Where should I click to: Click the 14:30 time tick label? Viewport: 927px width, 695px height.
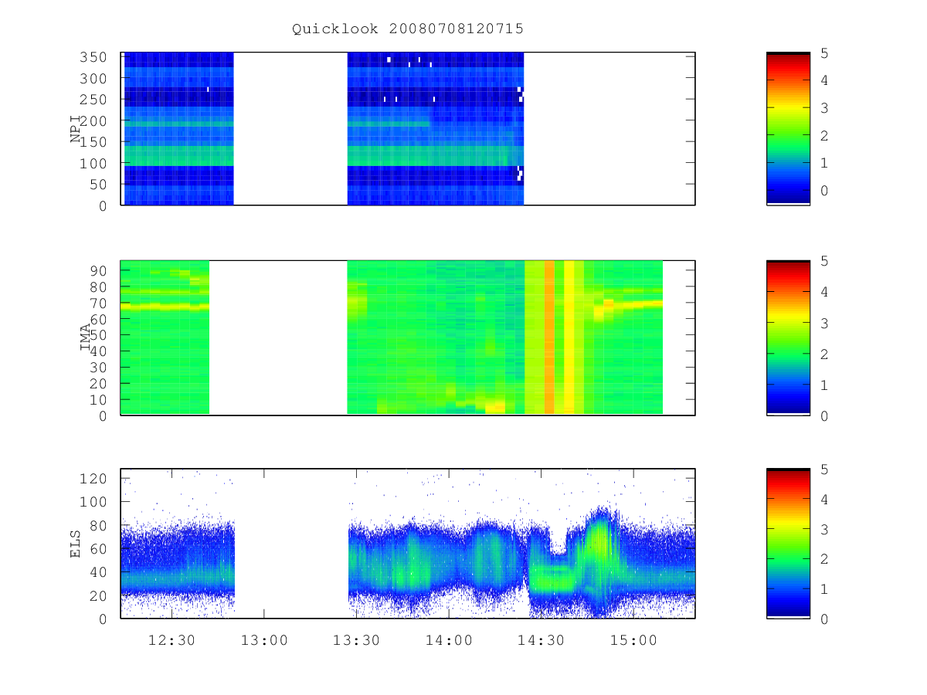point(541,640)
